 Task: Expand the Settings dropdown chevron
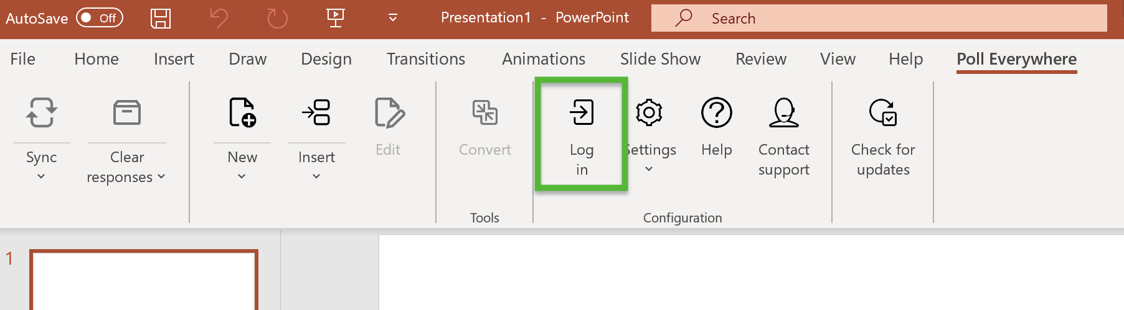pyautogui.click(x=649, y=169)
